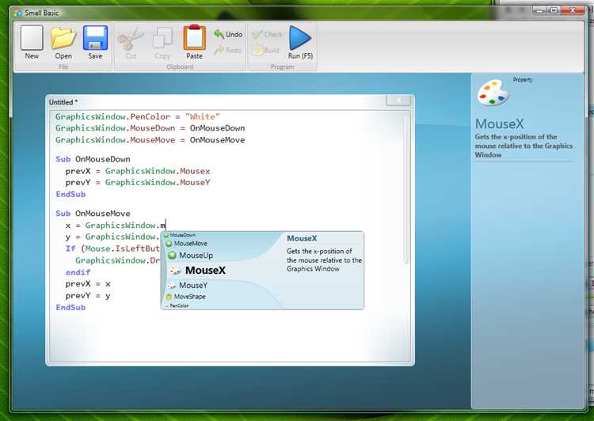594x421 pixels.
Task: Click the editor's vertical scrollbar
Action: pos(407,188)
